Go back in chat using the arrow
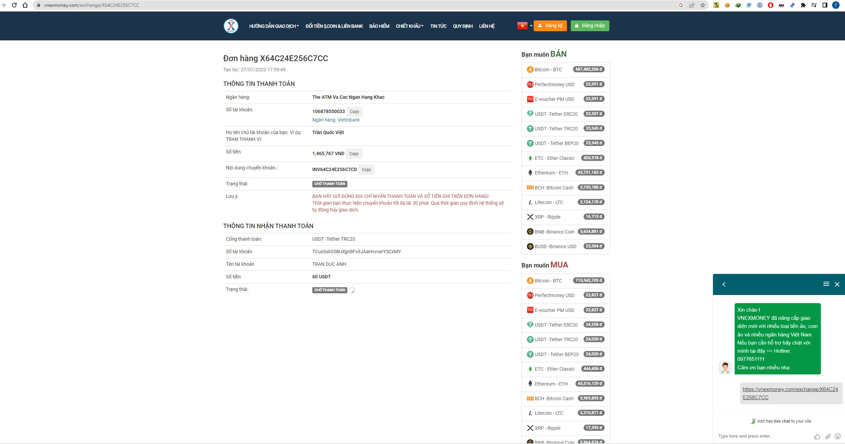This screenshot has width=845, height=444. pos(724,284)
